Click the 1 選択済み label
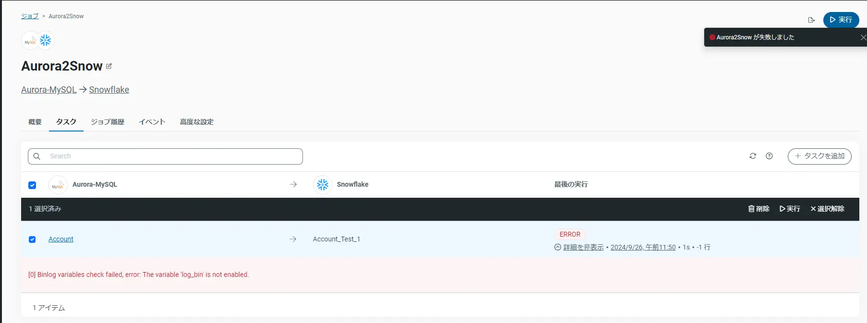Screen dimensions: 867x323 [45, 209]
